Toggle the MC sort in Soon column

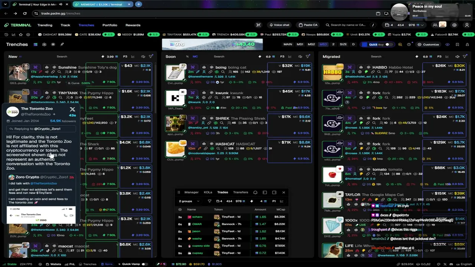pos(195,57)
